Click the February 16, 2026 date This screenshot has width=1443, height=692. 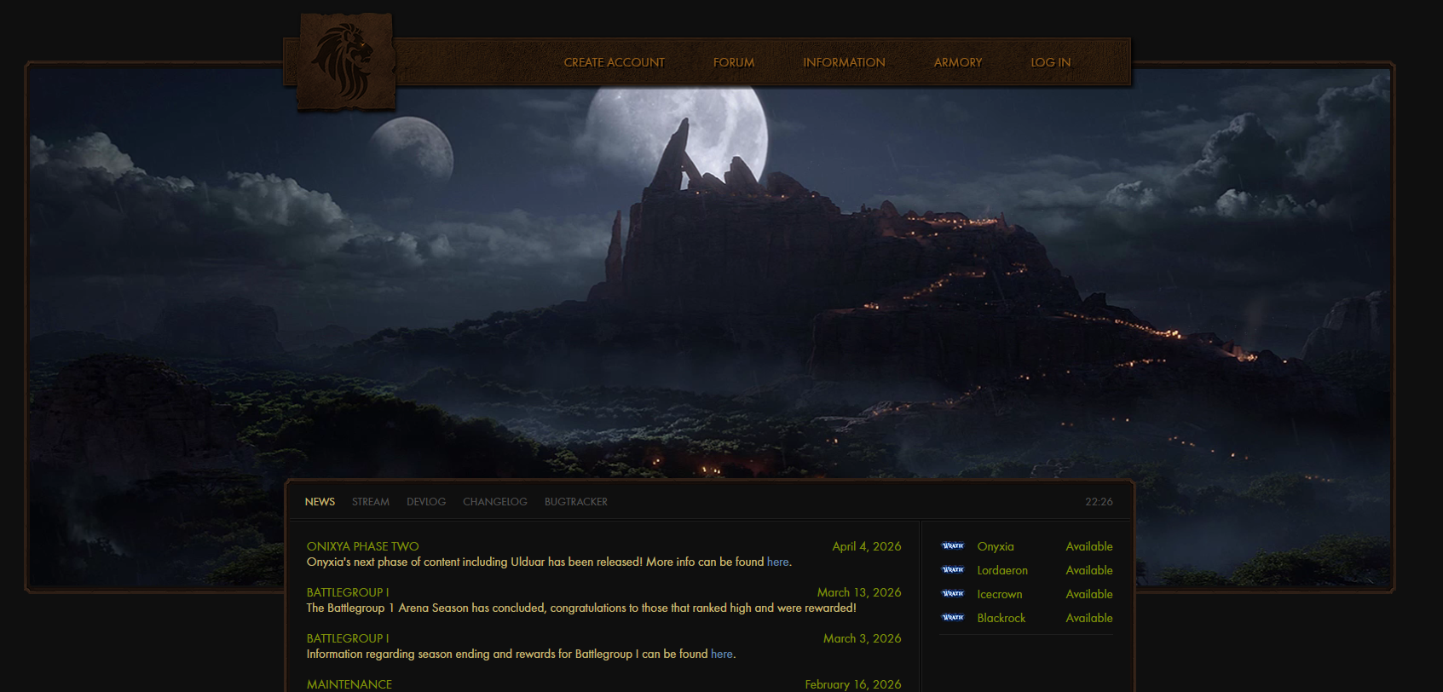click(853, 684)
